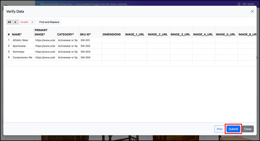Click the Athletic Wear name cell
260x141 pixels.
[23, 40]
